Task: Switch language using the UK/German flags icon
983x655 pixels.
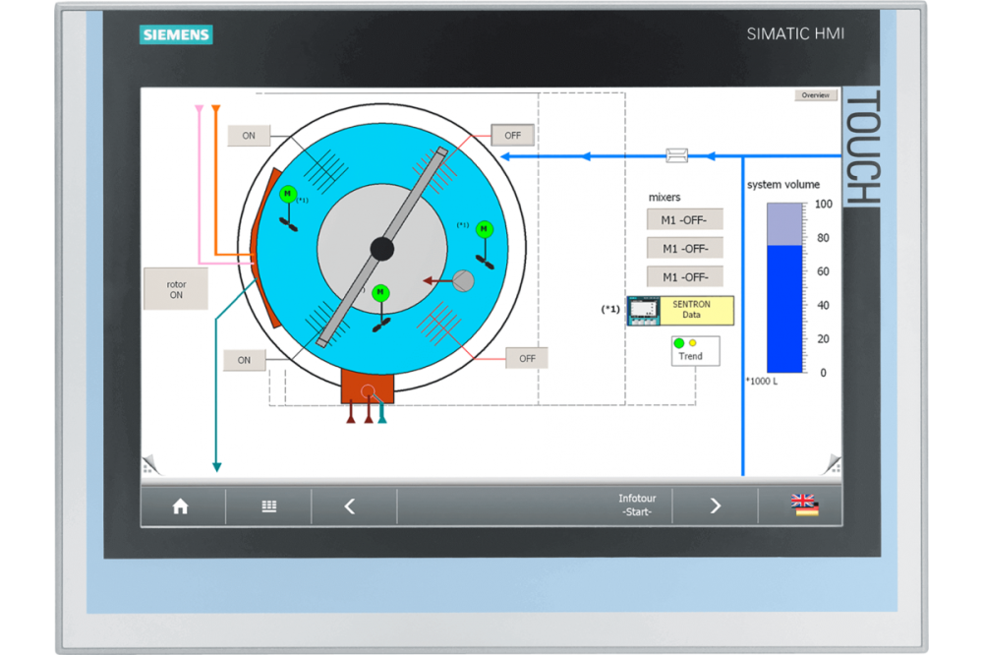Action: point(805,506)
